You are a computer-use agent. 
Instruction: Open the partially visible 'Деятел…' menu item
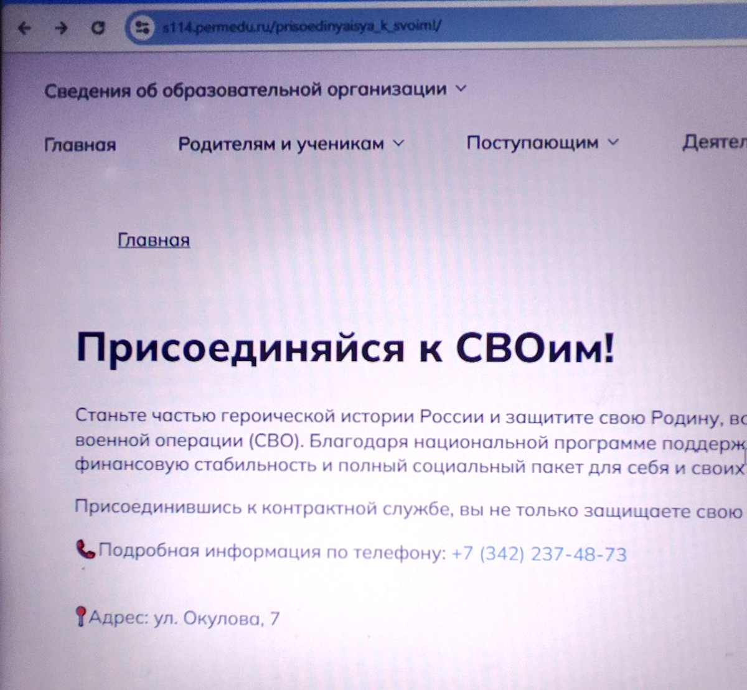click(713, 142)
